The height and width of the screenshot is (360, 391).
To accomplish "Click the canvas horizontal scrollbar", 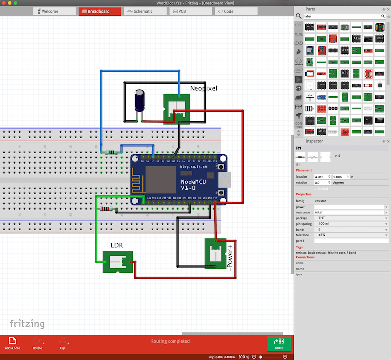I will click(232, 334).
